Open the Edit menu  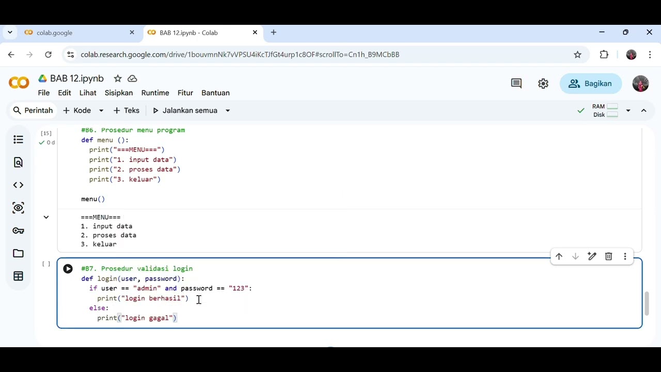[65, 93]
